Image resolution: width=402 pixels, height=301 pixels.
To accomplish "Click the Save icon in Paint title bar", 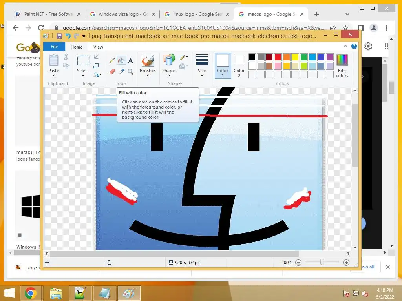I will click(x=59, y=36).
